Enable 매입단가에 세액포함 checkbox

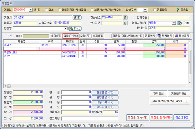[59, 10]
